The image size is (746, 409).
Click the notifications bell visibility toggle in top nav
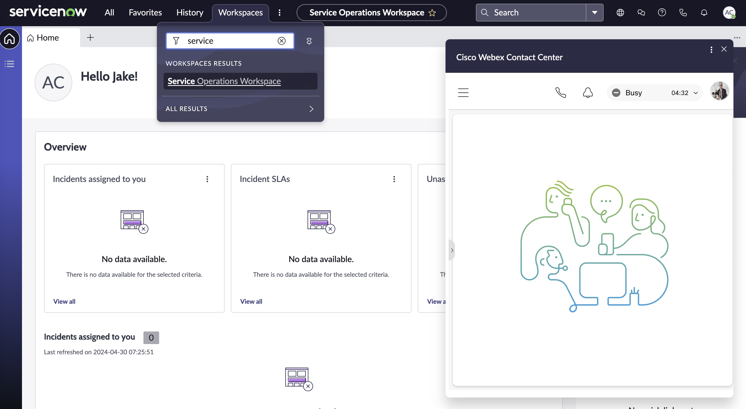tap(704, 13)
